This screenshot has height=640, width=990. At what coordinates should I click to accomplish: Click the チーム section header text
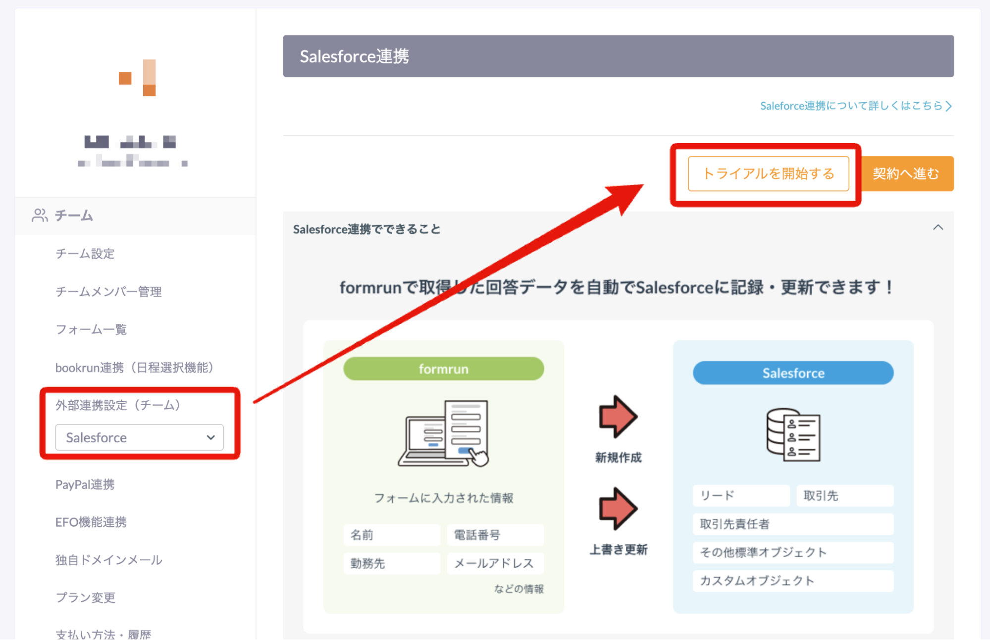pos(74,215)
